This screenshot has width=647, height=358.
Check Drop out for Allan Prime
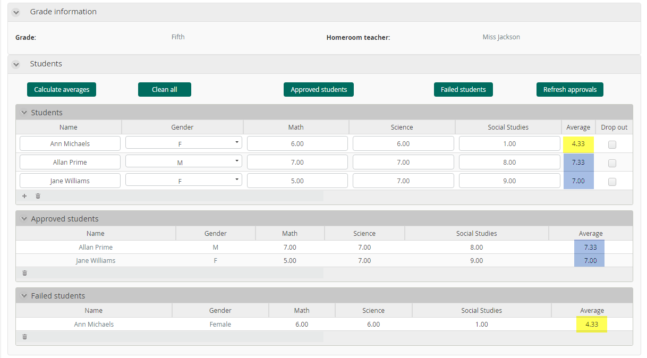tap(612, 163)
